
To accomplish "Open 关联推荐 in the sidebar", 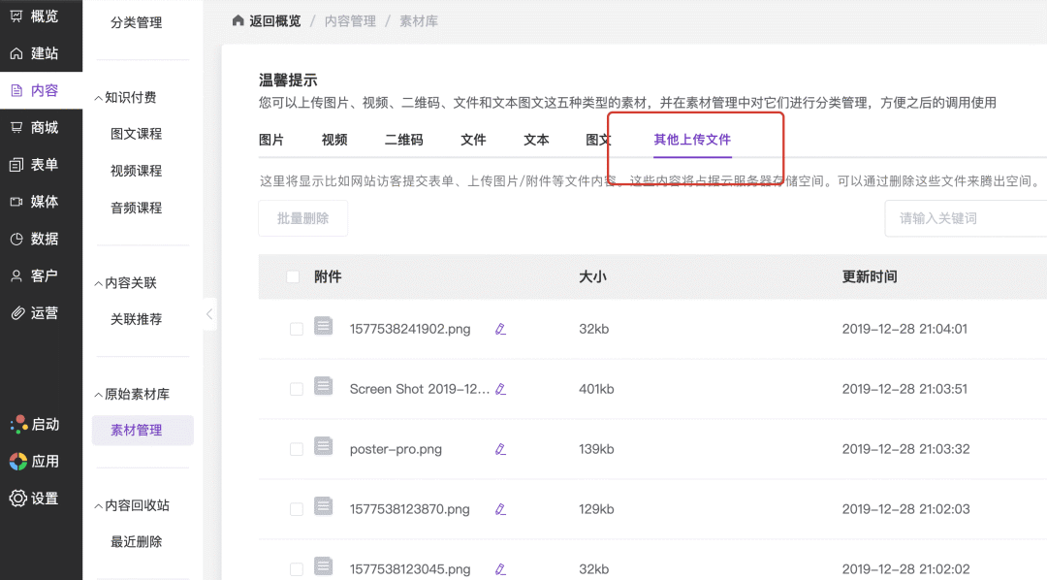I will coord(137,319).
